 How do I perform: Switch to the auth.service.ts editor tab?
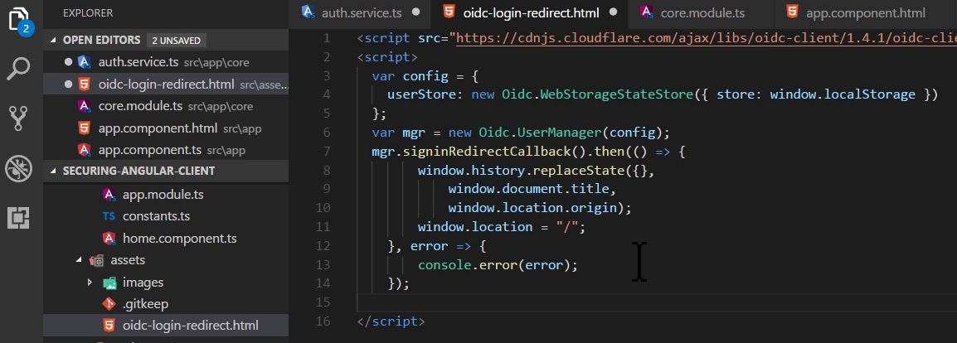[360, 12]
